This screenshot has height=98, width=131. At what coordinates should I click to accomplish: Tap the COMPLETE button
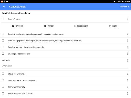(x=125, y=7)
